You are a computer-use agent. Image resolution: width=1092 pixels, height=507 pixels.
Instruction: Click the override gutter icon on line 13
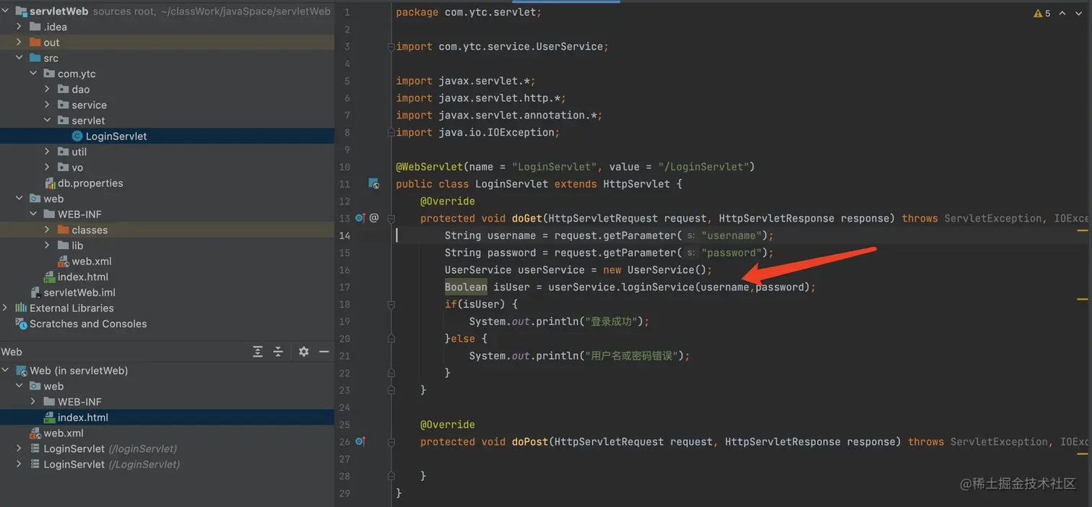pos(360,218)
